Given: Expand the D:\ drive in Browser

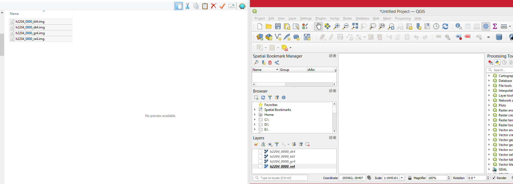Looking at the screenshot, I should pyautogui.click(x=255, y=125).
